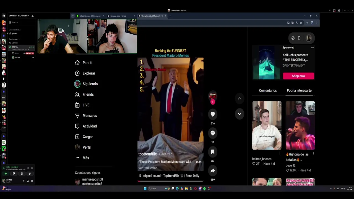This screenshot has width=354, height=199.
Task: Open the video's comments bubble icon
Action: point(213,133)
